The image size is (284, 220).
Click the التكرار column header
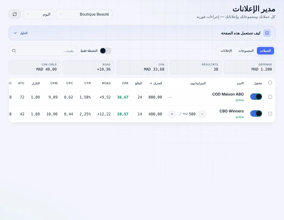36,83
